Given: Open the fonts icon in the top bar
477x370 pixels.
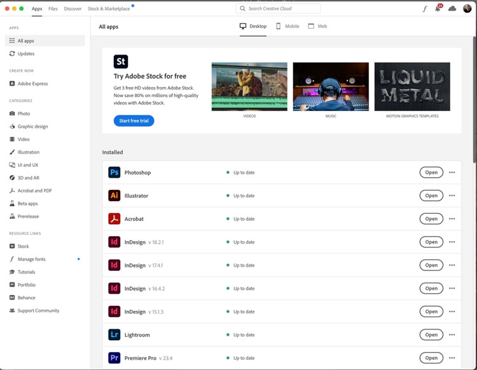Looking at the screenshot, I should tap(425, 9).
